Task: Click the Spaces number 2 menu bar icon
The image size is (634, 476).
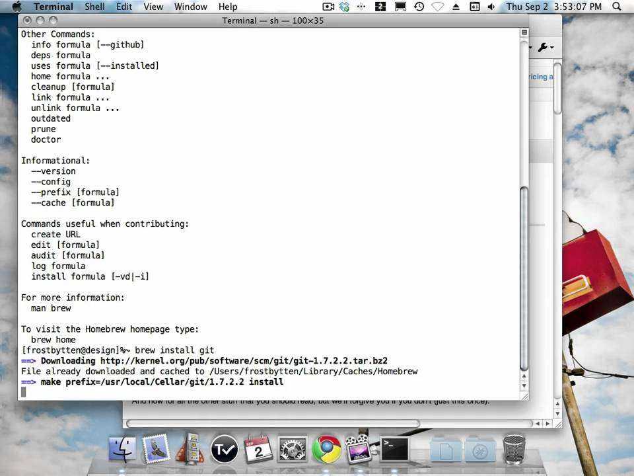Action: (x=380, y=7)
